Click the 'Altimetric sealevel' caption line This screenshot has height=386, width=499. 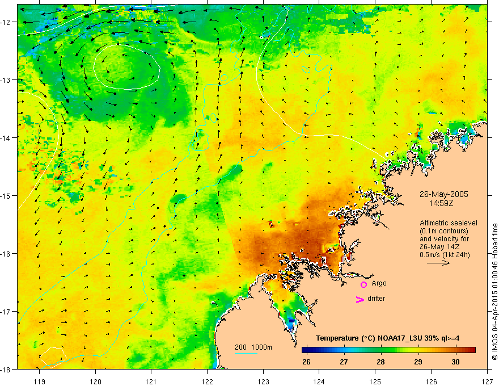point(449,223)
